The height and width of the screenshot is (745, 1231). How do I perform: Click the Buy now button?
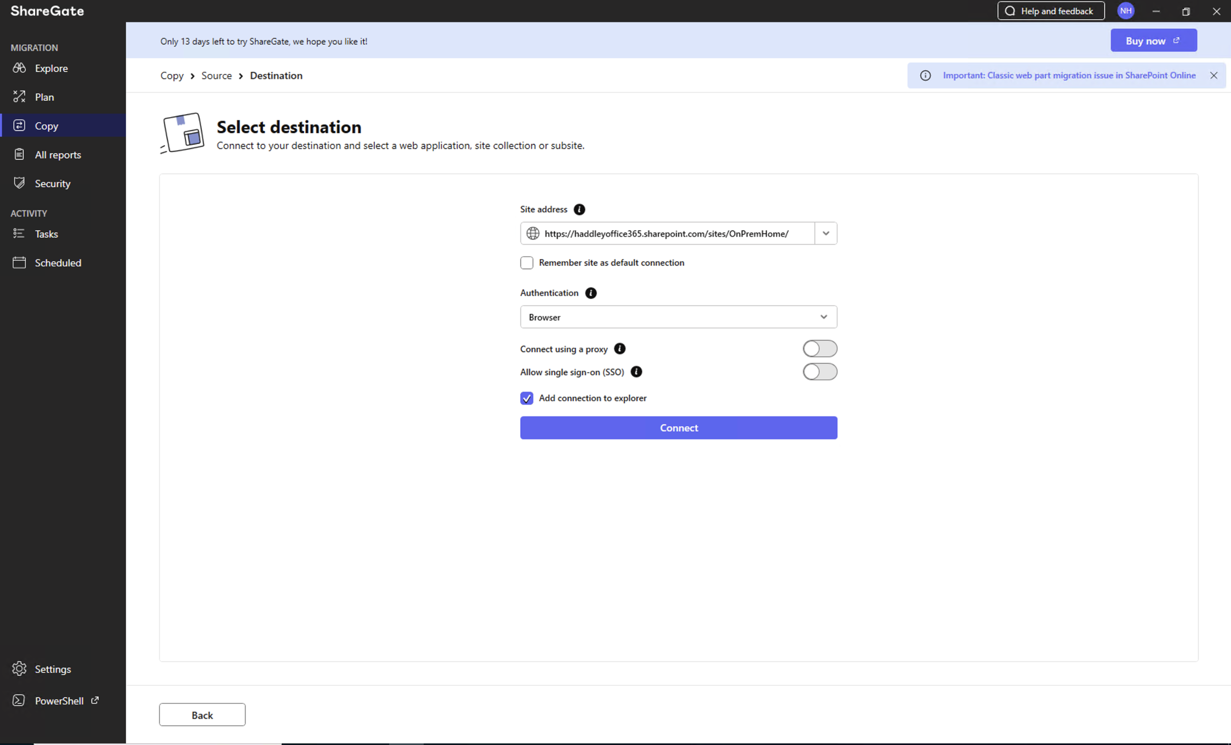[x=1154, y=41]
